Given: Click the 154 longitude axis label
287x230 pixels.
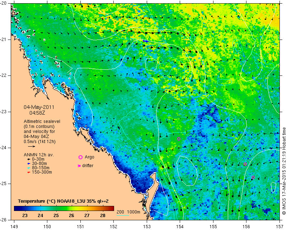Looking at the screenshot, I should (180, 227).
